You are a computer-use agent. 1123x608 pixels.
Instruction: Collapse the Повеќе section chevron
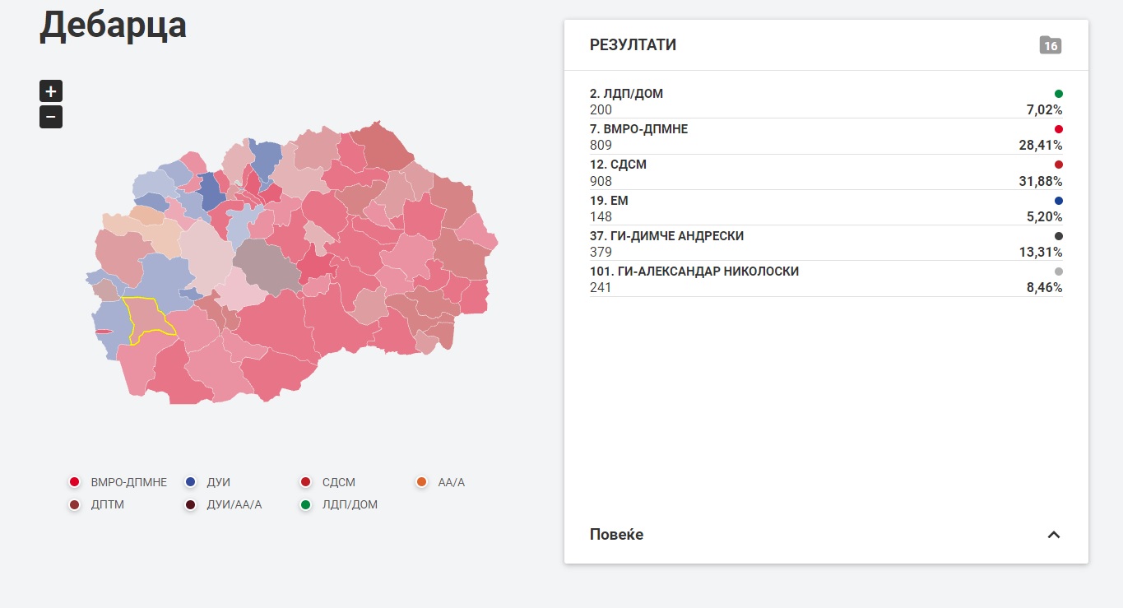pyautogui.click(x=1053, y=535)
